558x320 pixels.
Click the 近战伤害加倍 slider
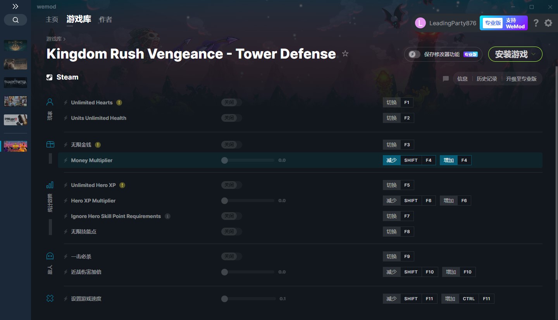248,272
